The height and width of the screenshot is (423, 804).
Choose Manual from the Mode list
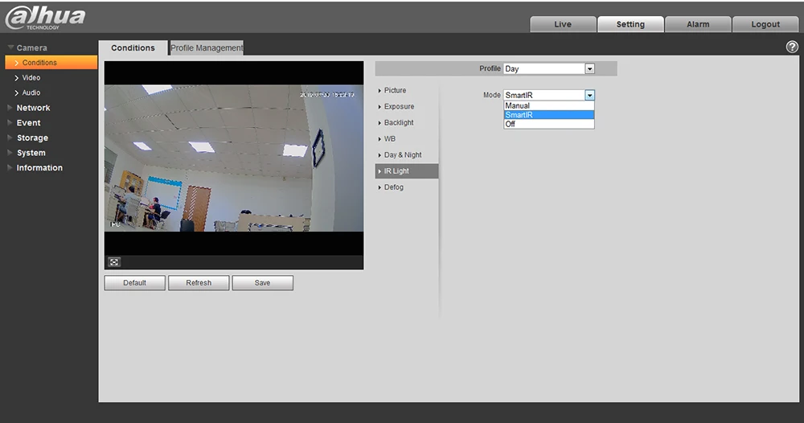pos(548,105)
